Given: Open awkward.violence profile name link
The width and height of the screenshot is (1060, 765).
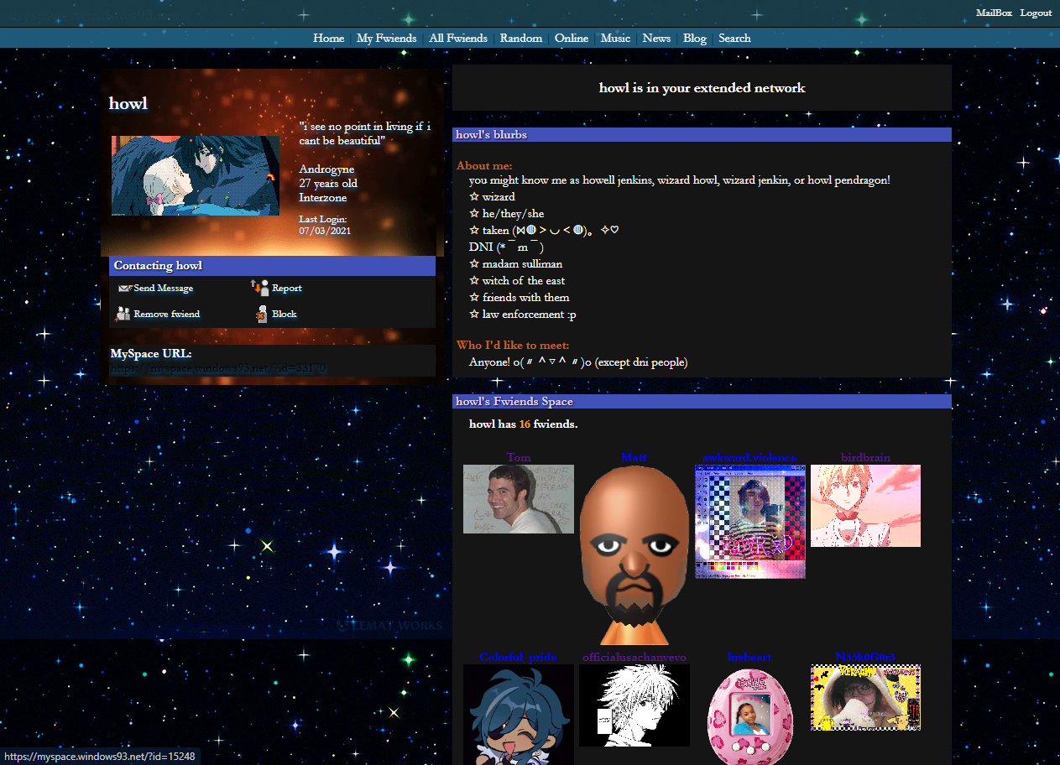Looking at the screenshot, I should pyautogui.click(x=750, y=458).
